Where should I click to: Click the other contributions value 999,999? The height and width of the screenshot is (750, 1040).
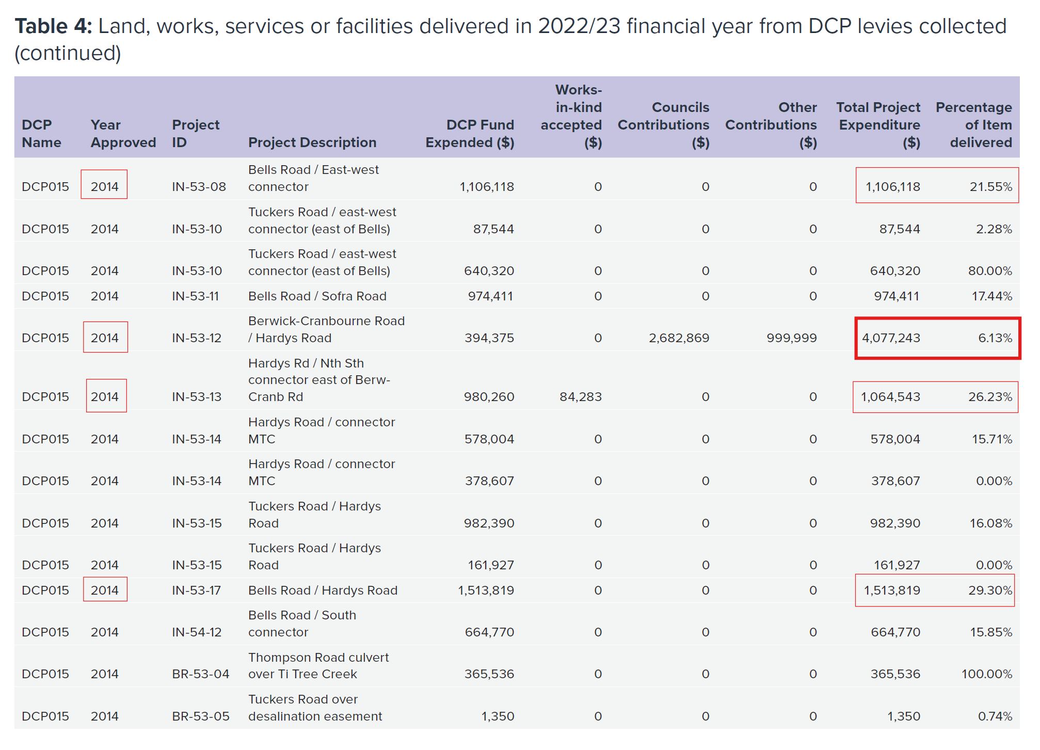click(x=792, y=338)
